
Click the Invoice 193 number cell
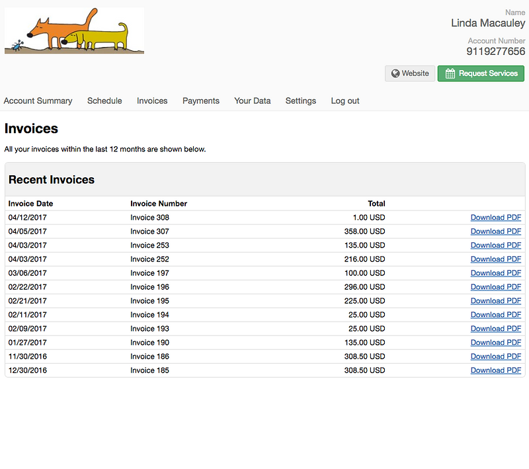pyautogui.click(x=150, y=329)
